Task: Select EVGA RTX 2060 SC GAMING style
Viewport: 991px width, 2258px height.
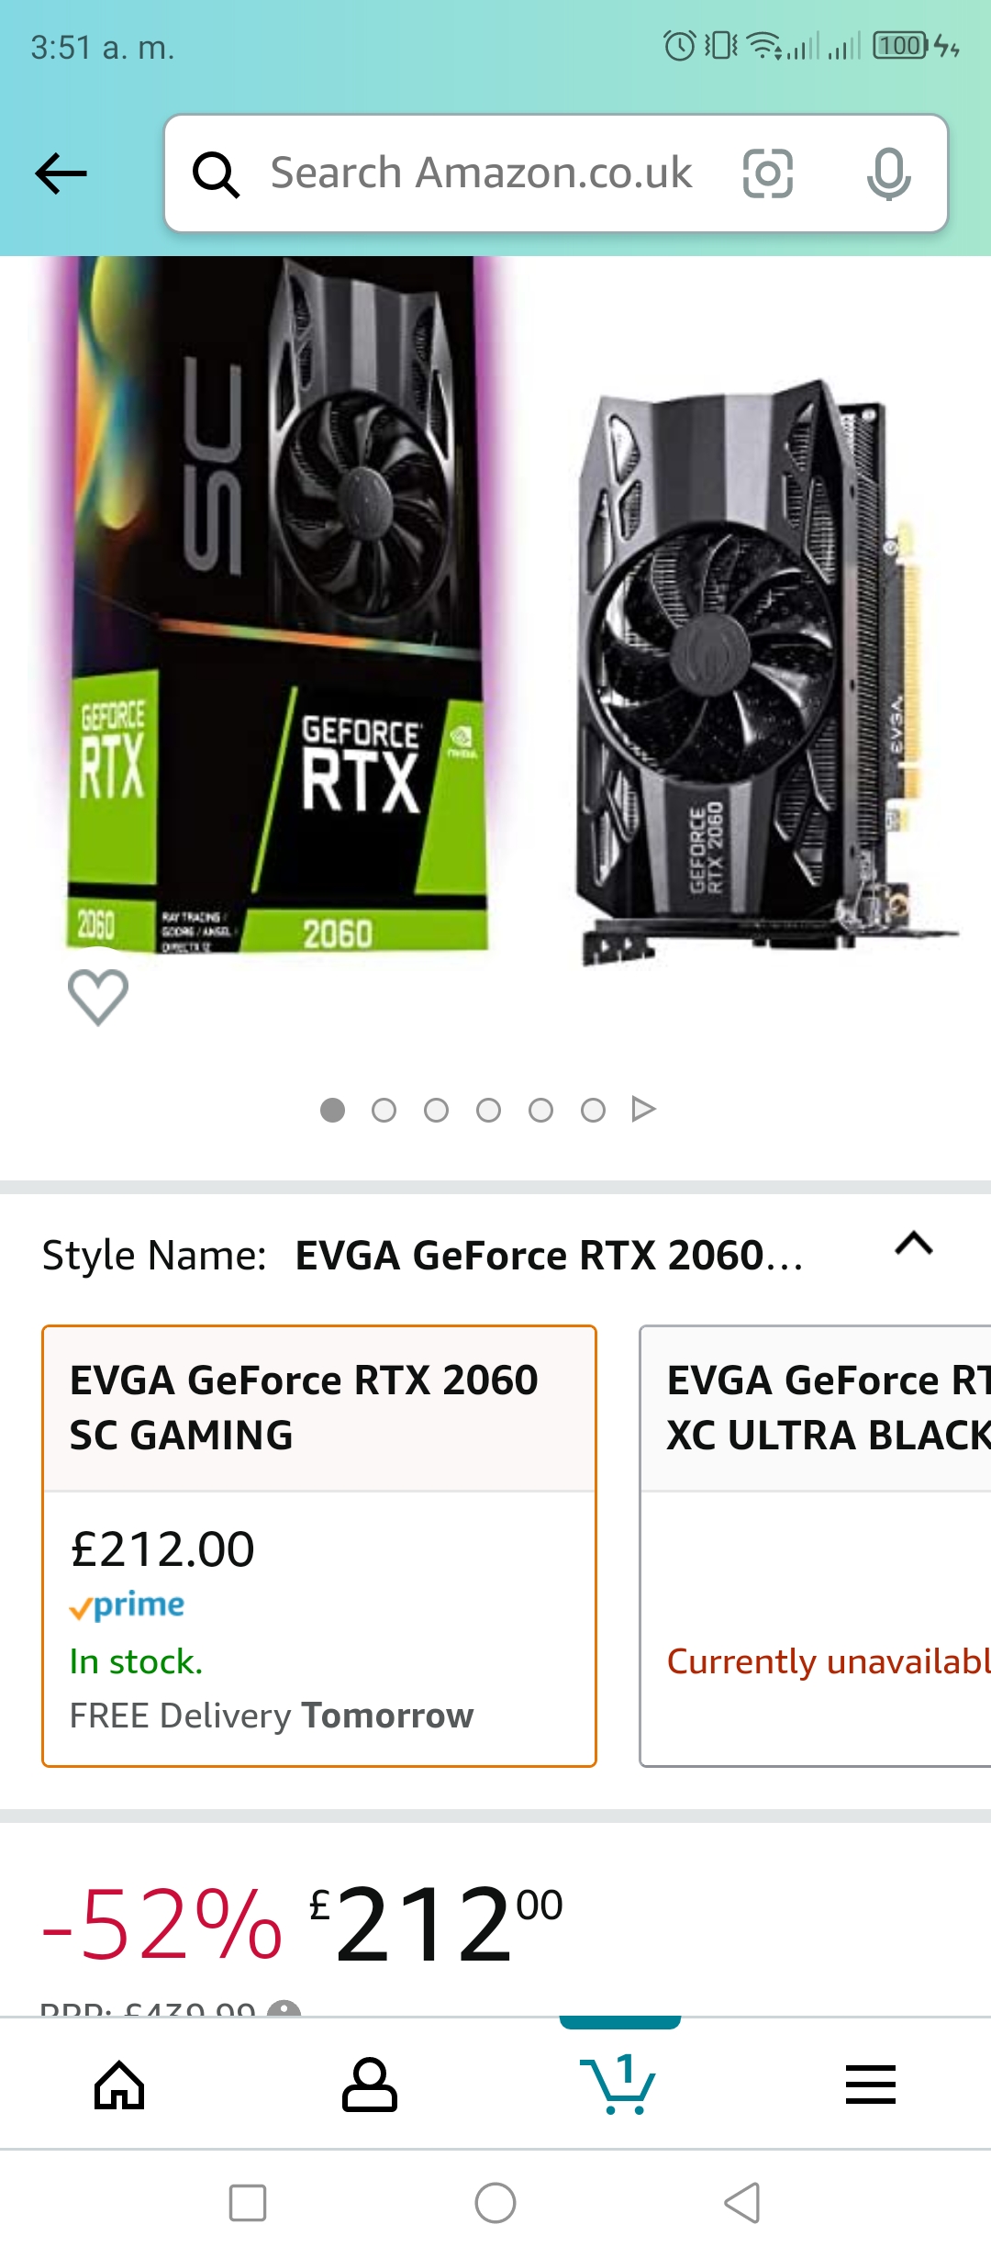Action: tap(319, 1546)
